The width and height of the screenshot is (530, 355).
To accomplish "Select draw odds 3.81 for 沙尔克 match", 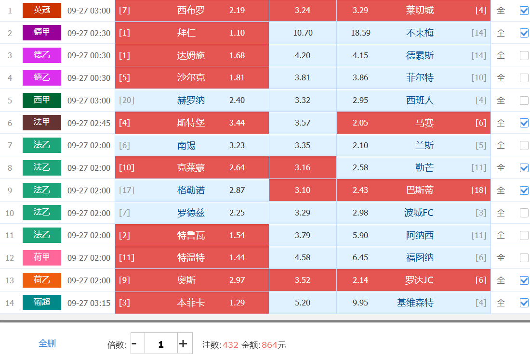I will (303, 77).
